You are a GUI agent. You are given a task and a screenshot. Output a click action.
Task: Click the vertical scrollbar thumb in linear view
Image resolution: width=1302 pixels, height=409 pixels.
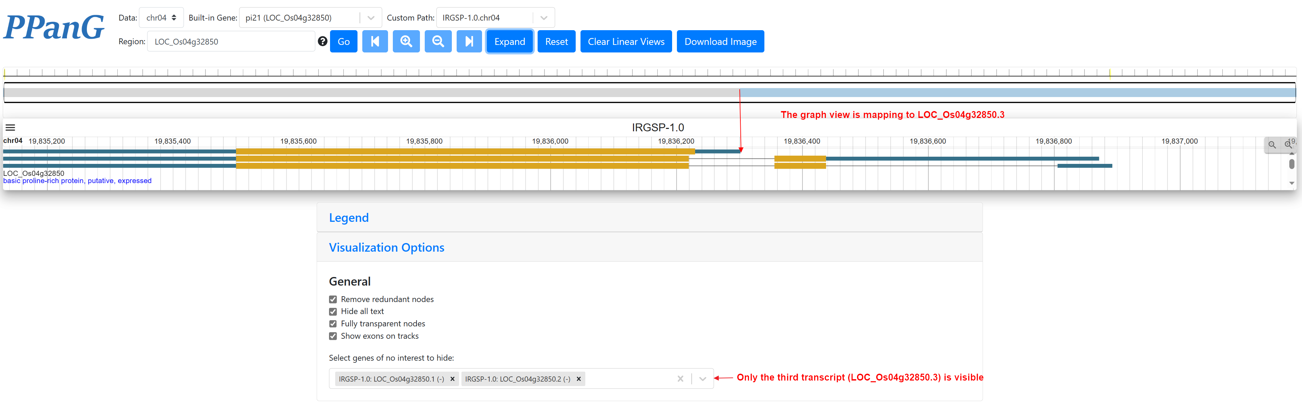[x=1292, y=164]
